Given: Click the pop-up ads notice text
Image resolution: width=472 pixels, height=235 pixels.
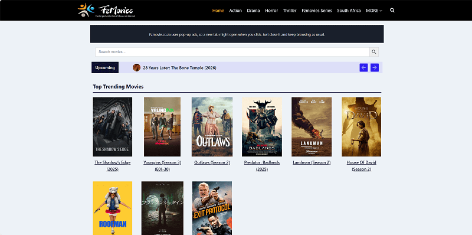Looking at the screenshot, I should click(237, 34).
